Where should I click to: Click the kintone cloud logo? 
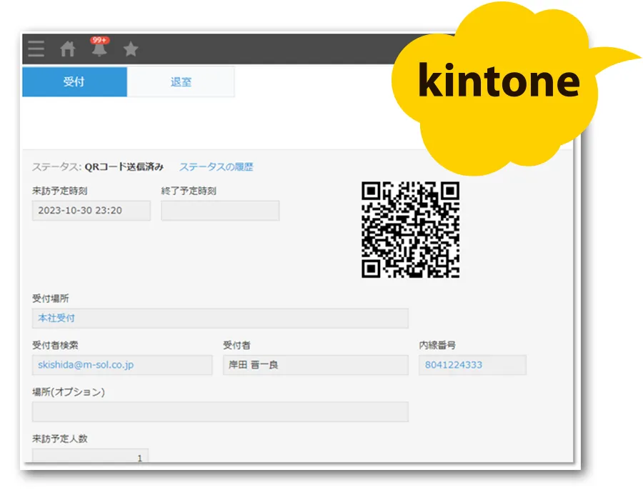pos(499,80)
